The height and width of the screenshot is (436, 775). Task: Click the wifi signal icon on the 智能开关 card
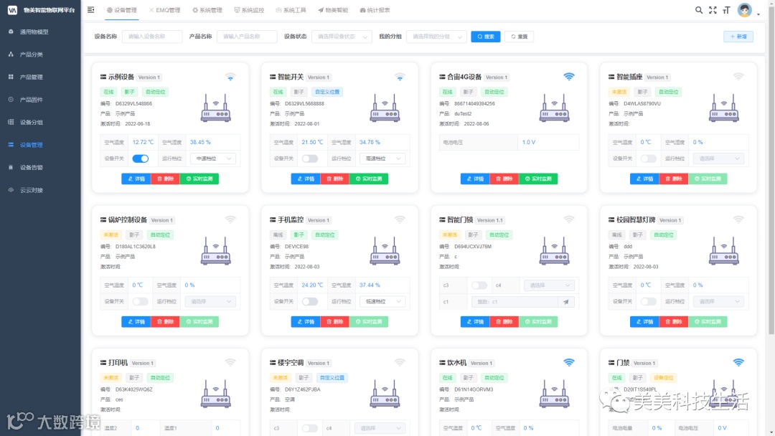tap(400, 77)
